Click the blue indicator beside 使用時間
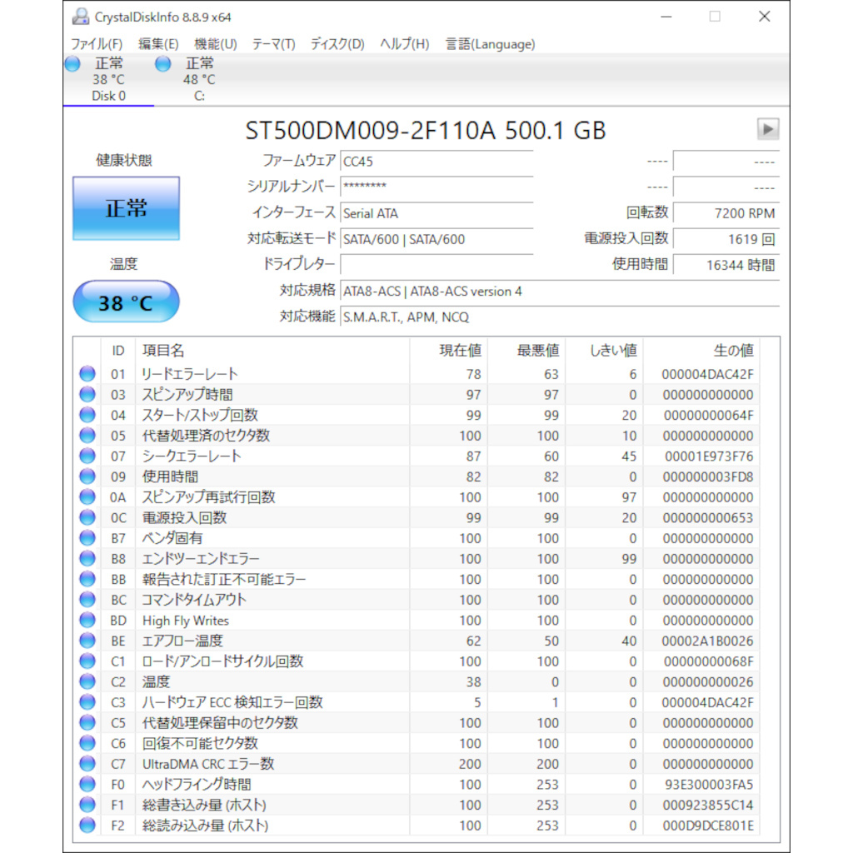 point(87,476)
